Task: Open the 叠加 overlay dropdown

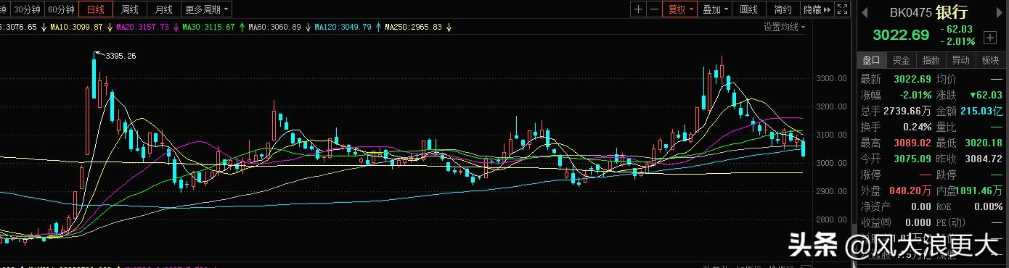Action: pyautogui.click(x=715, y=9)
